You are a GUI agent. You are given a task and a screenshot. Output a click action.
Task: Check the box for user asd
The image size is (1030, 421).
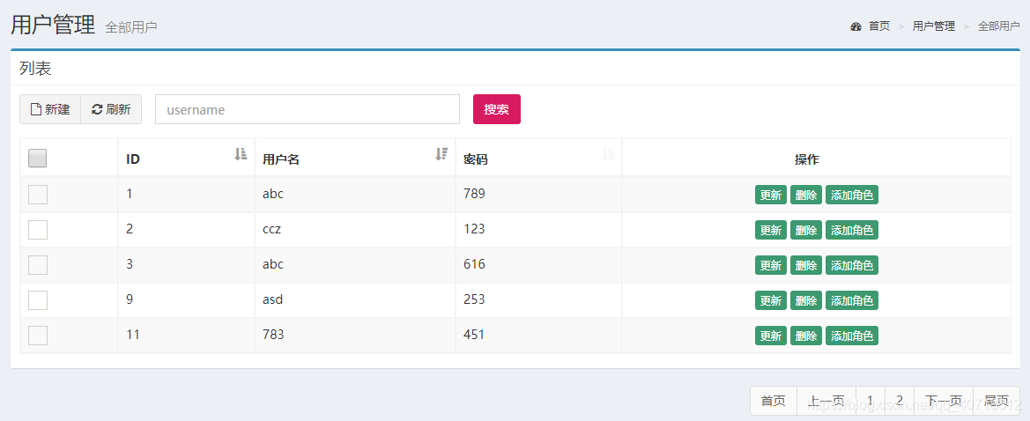pos(38,300)
